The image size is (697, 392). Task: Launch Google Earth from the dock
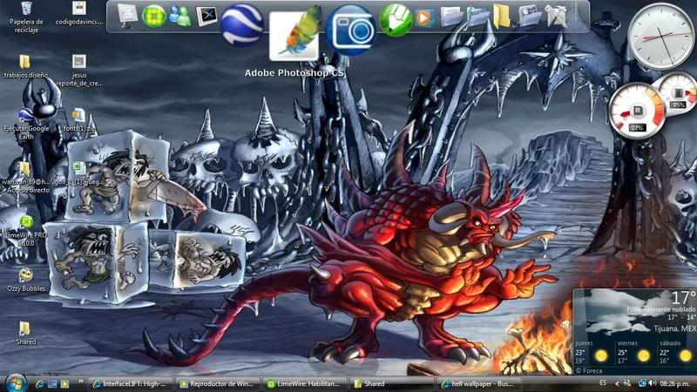[x=242, y=25]
